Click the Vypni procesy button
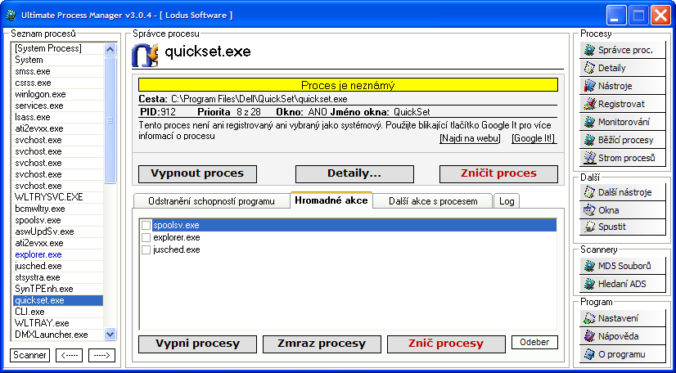676x373 pixels. (x=197, y=344)
